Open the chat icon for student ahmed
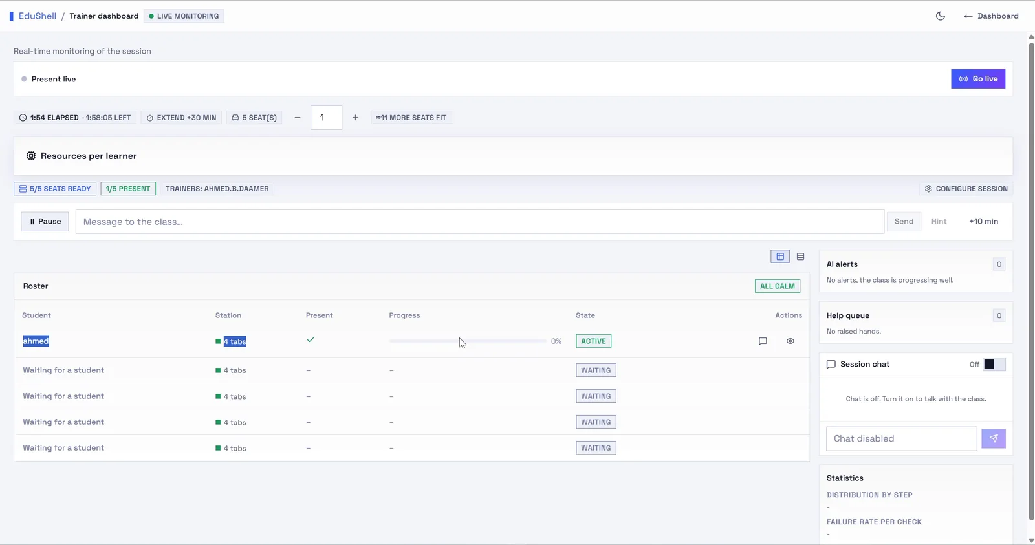 point(763,341)
